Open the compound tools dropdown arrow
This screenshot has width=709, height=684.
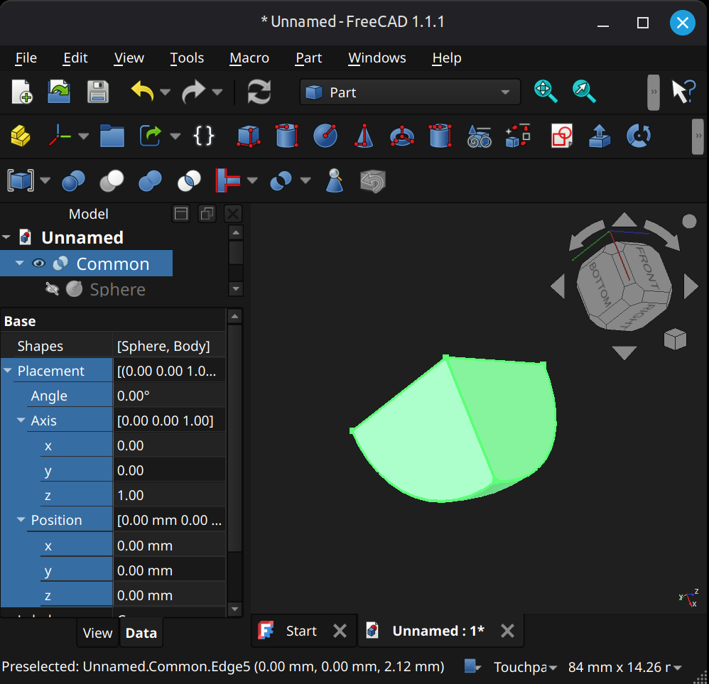[45, 181]
